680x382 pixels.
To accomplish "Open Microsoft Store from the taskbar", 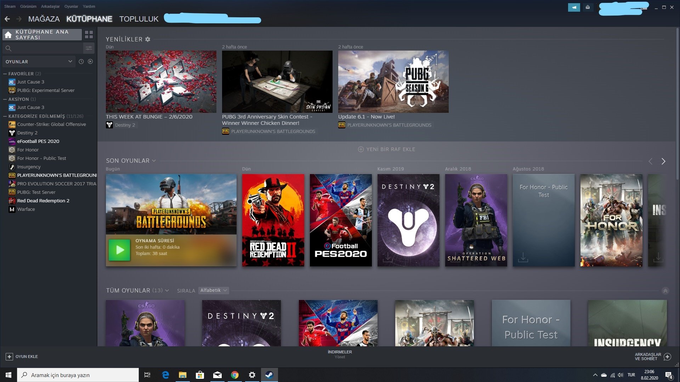I will click(200, 375).
